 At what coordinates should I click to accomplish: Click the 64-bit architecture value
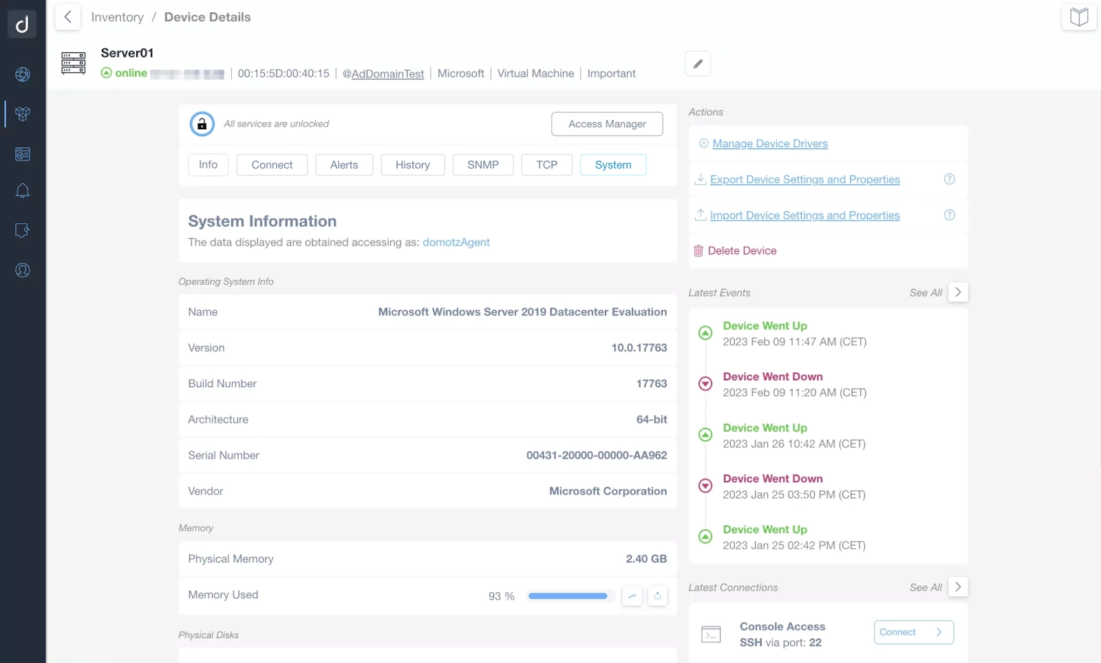(652, 420)
